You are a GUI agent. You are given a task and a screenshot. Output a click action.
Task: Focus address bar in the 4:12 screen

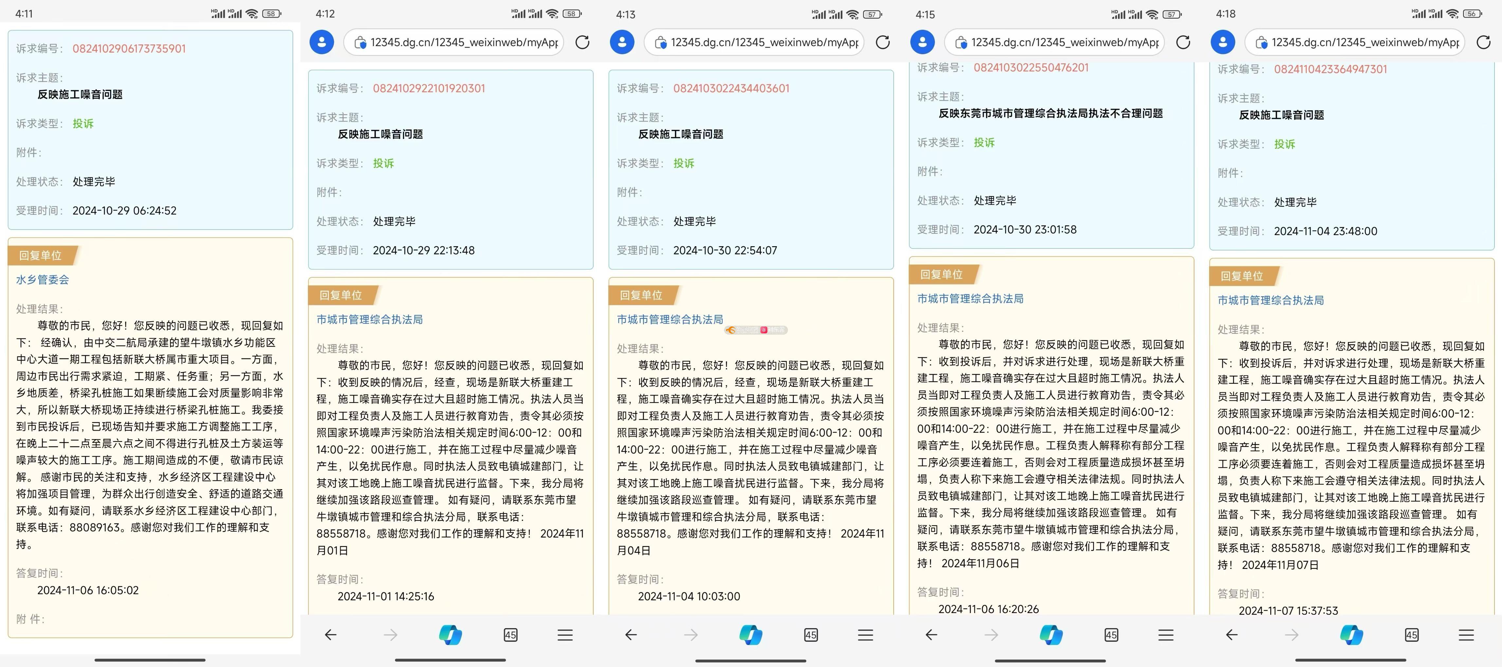(464, 42)
